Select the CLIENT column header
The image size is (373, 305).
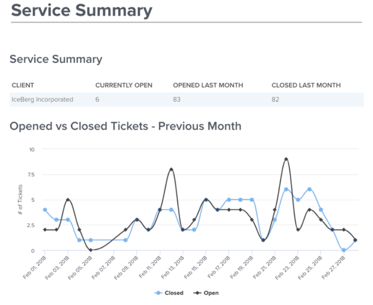pyautogui.click(x=23, y=85)
